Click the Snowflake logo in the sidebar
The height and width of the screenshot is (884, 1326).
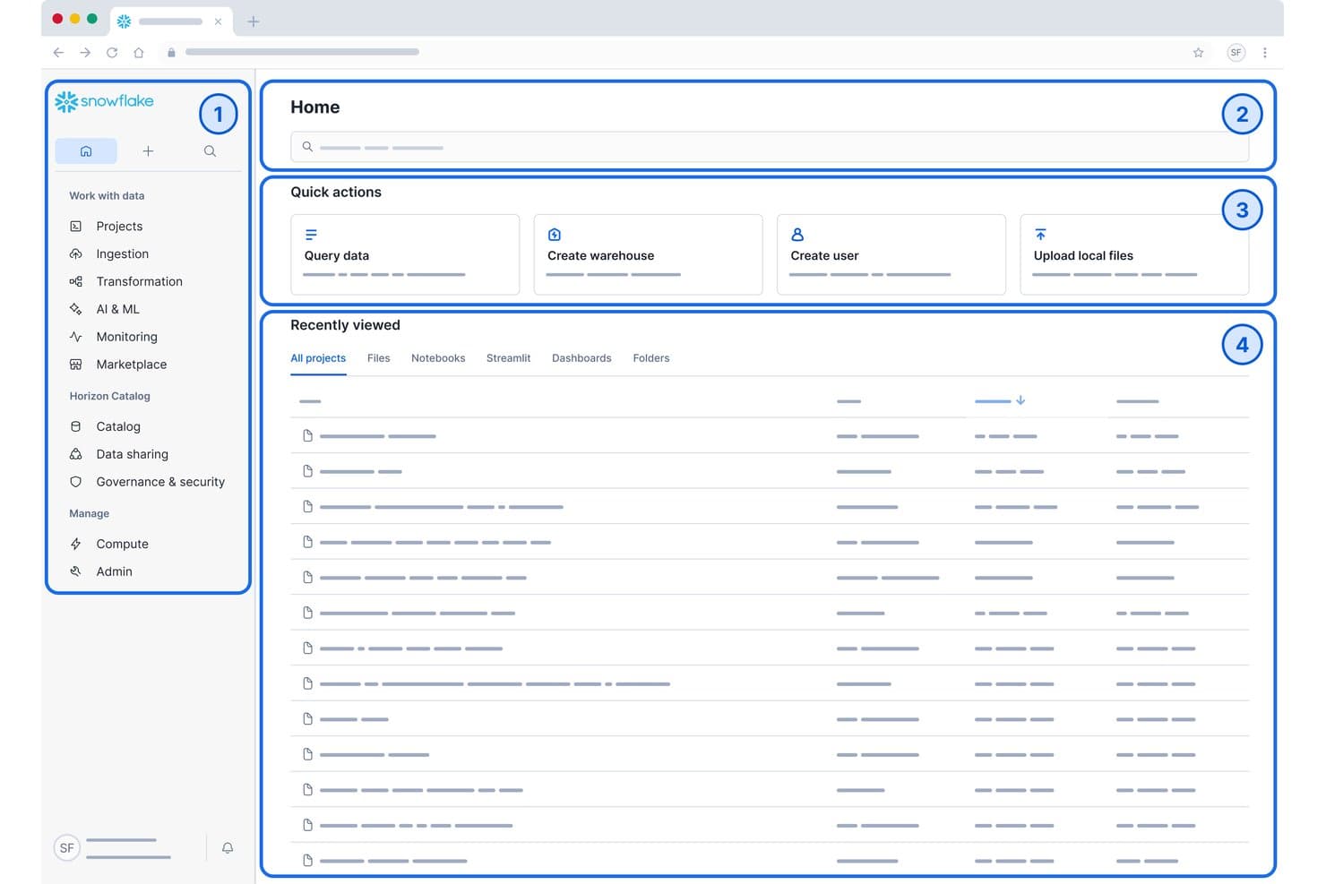coord(104,101)
